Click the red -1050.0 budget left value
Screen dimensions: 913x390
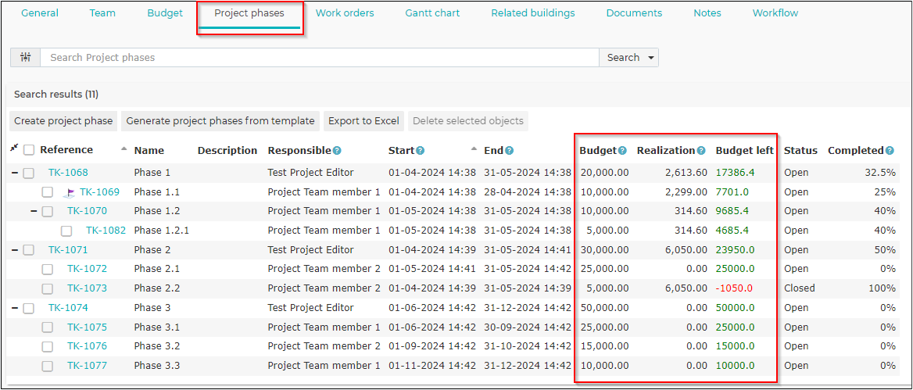pyautogui.click(x=734, y=288)
